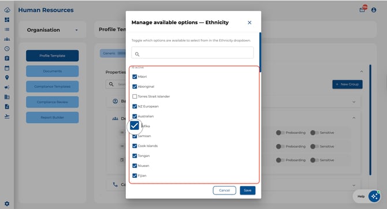Select the Report Builder menu button
Image resolution: width=387 pixels, height=209 pixels.
[x=53, y=117]
